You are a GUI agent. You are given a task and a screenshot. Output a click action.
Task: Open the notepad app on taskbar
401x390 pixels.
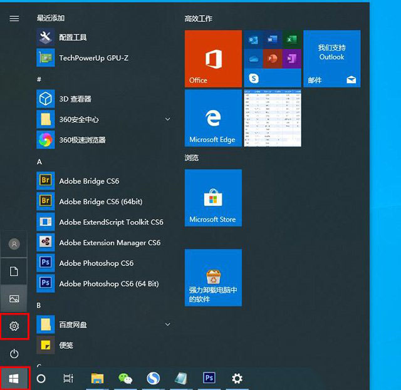click(181, 379)
